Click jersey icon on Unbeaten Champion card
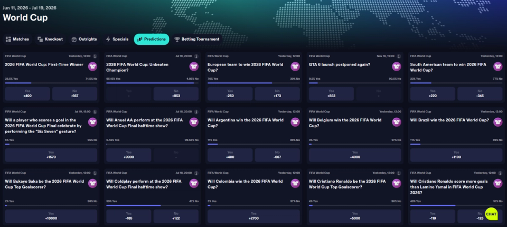The height and width of the screenshot is (227, 507). pos(194,67)
